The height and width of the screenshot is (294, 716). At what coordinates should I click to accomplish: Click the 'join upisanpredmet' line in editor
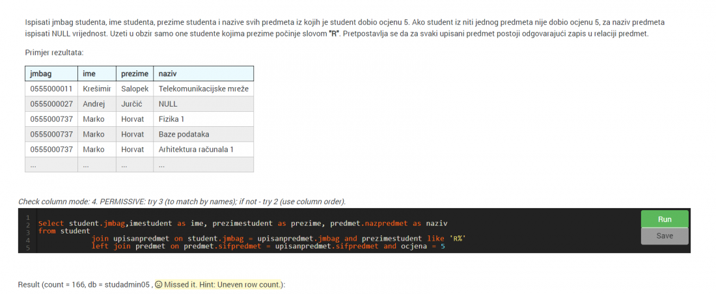coord(278,238)
